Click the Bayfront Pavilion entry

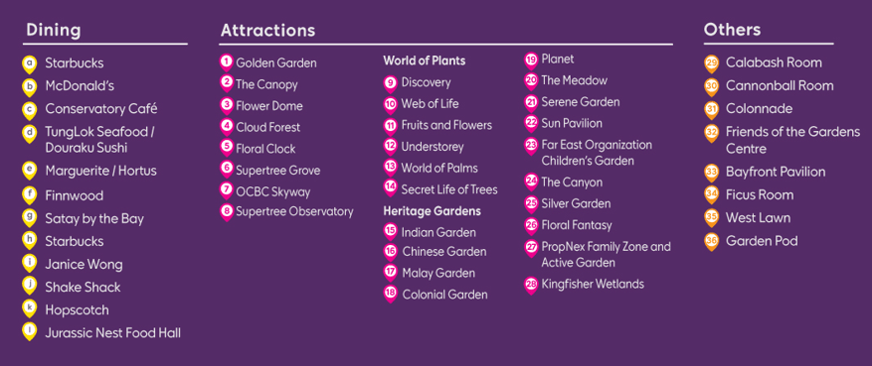tap(776, 172)
